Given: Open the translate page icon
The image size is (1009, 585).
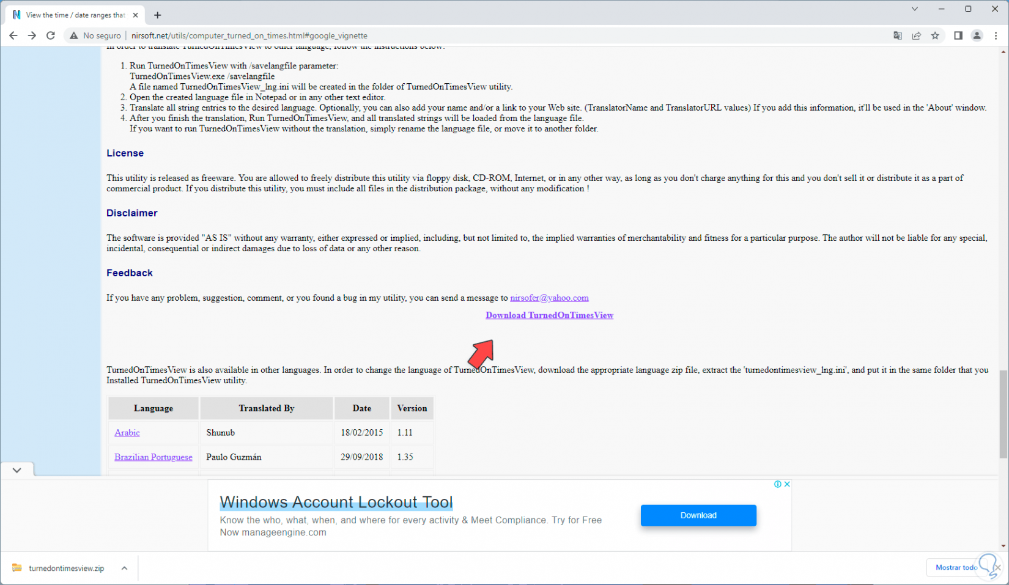Looking at the screenshot, I should (898, 35).
